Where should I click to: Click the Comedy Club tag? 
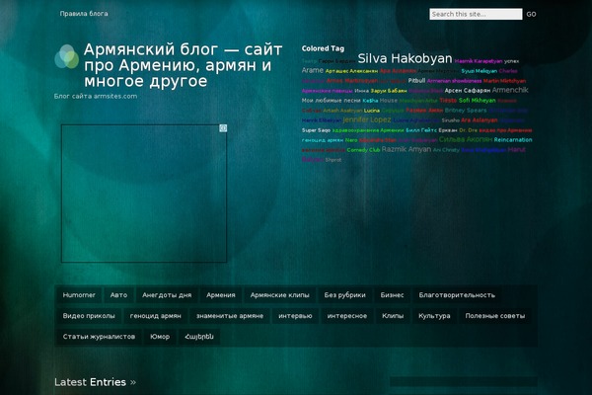coord(363,150)
